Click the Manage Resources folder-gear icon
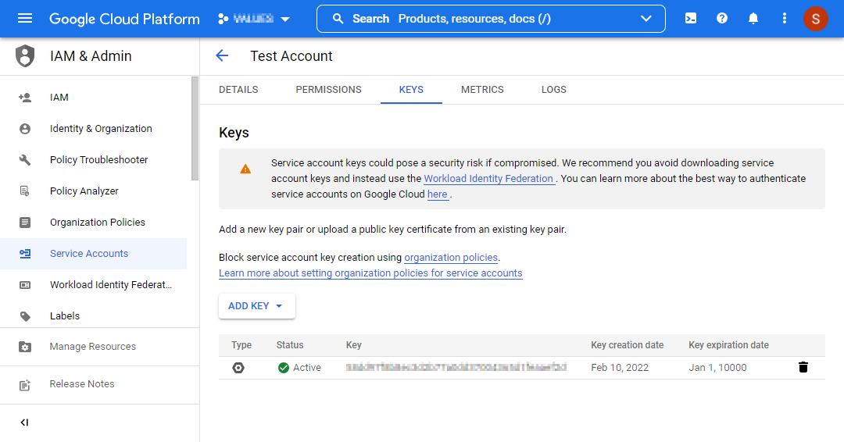 tap(25, 347)
